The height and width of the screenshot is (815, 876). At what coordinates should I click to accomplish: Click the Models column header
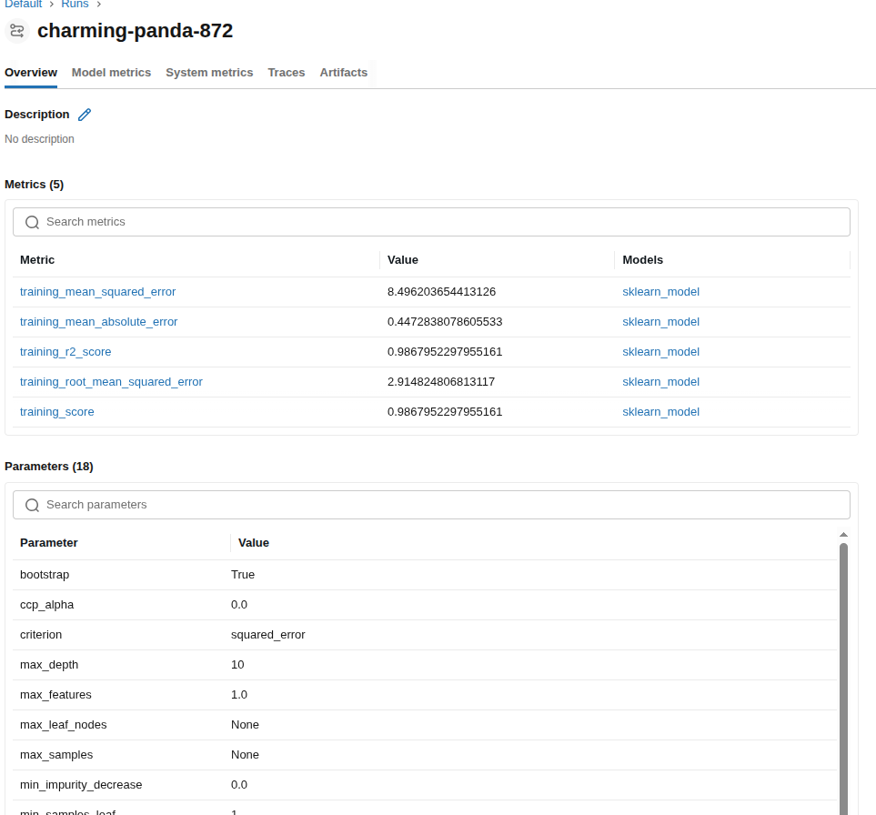click(x=642, y=260)
